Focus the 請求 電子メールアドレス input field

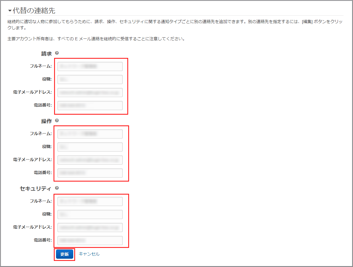[x=90, y=92]
